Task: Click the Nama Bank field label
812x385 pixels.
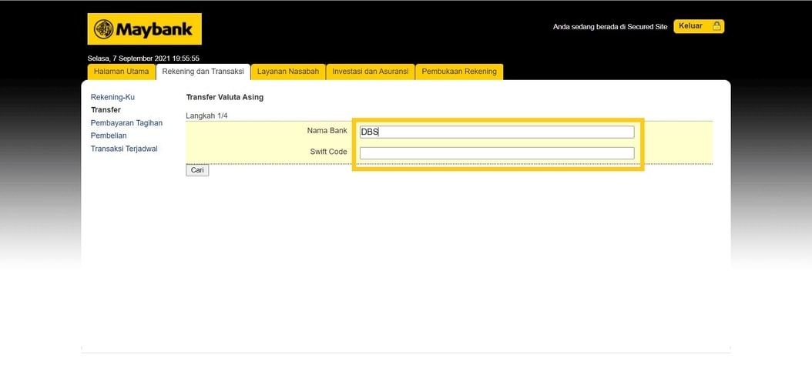Action: point(327,131)
